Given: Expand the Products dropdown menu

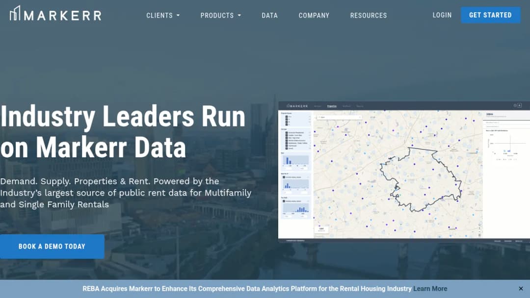Looking at the screenshot, I should point(221,16).
